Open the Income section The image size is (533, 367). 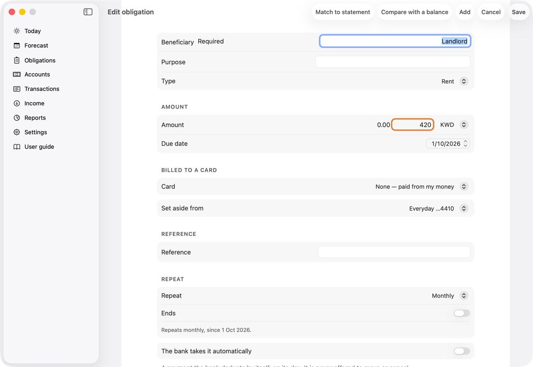click(x=34, y=104)
